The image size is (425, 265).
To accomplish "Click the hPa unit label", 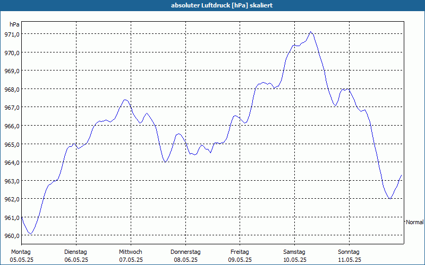I will coord(14,24).
